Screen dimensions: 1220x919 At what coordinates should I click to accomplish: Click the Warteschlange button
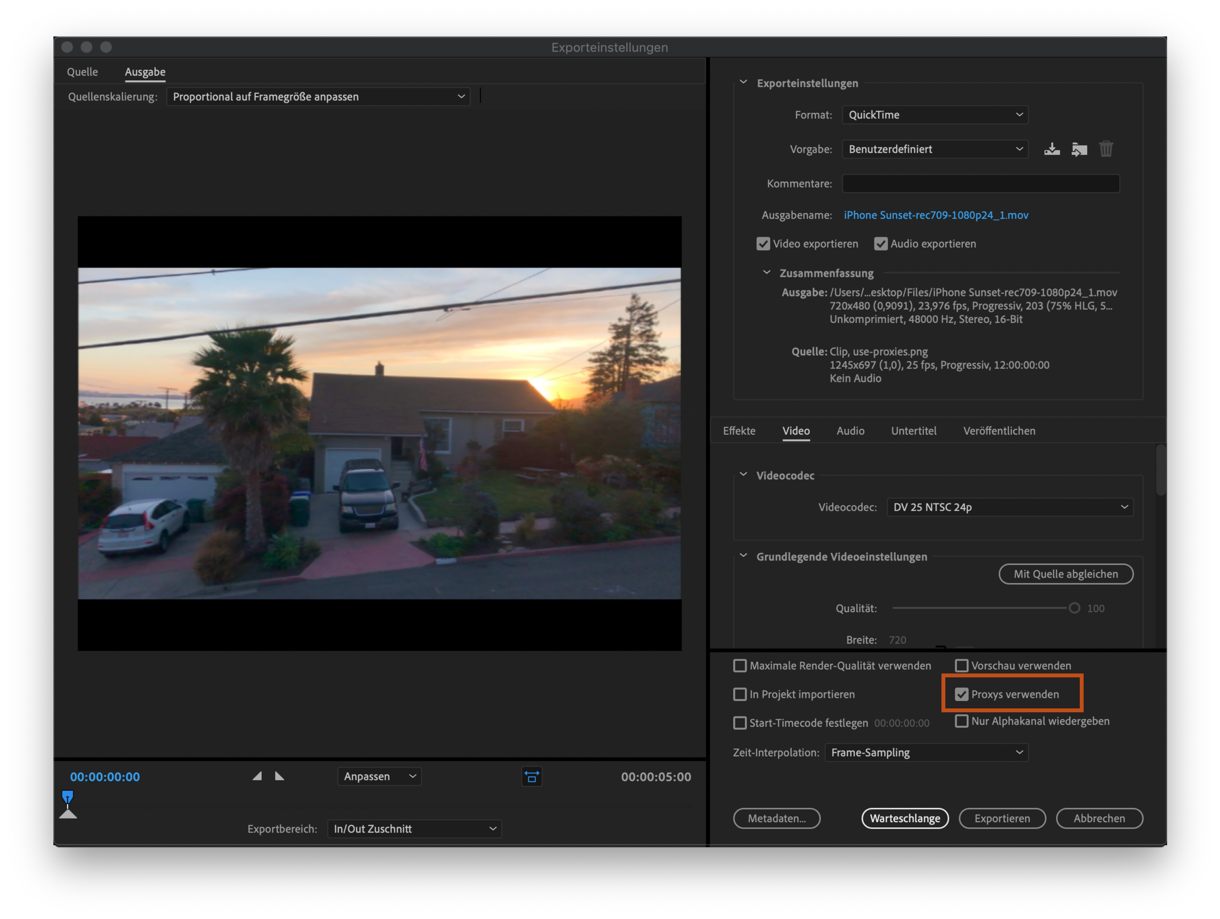(905, 818)
